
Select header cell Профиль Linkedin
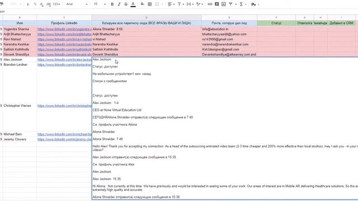tap(64, 23)
